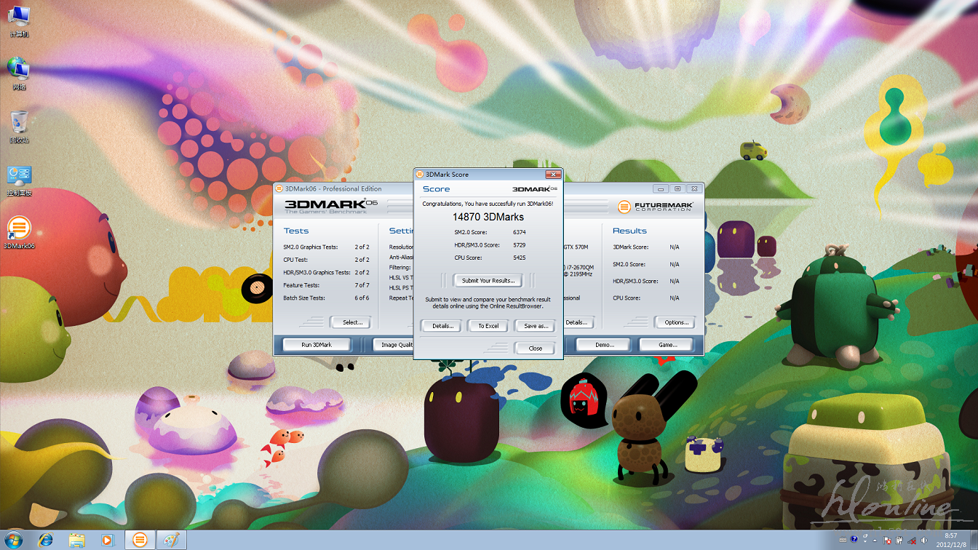Launch the 3DMark06 desktop shortcut
This screenshot has height=550, width=978.
tap(19, 234)
